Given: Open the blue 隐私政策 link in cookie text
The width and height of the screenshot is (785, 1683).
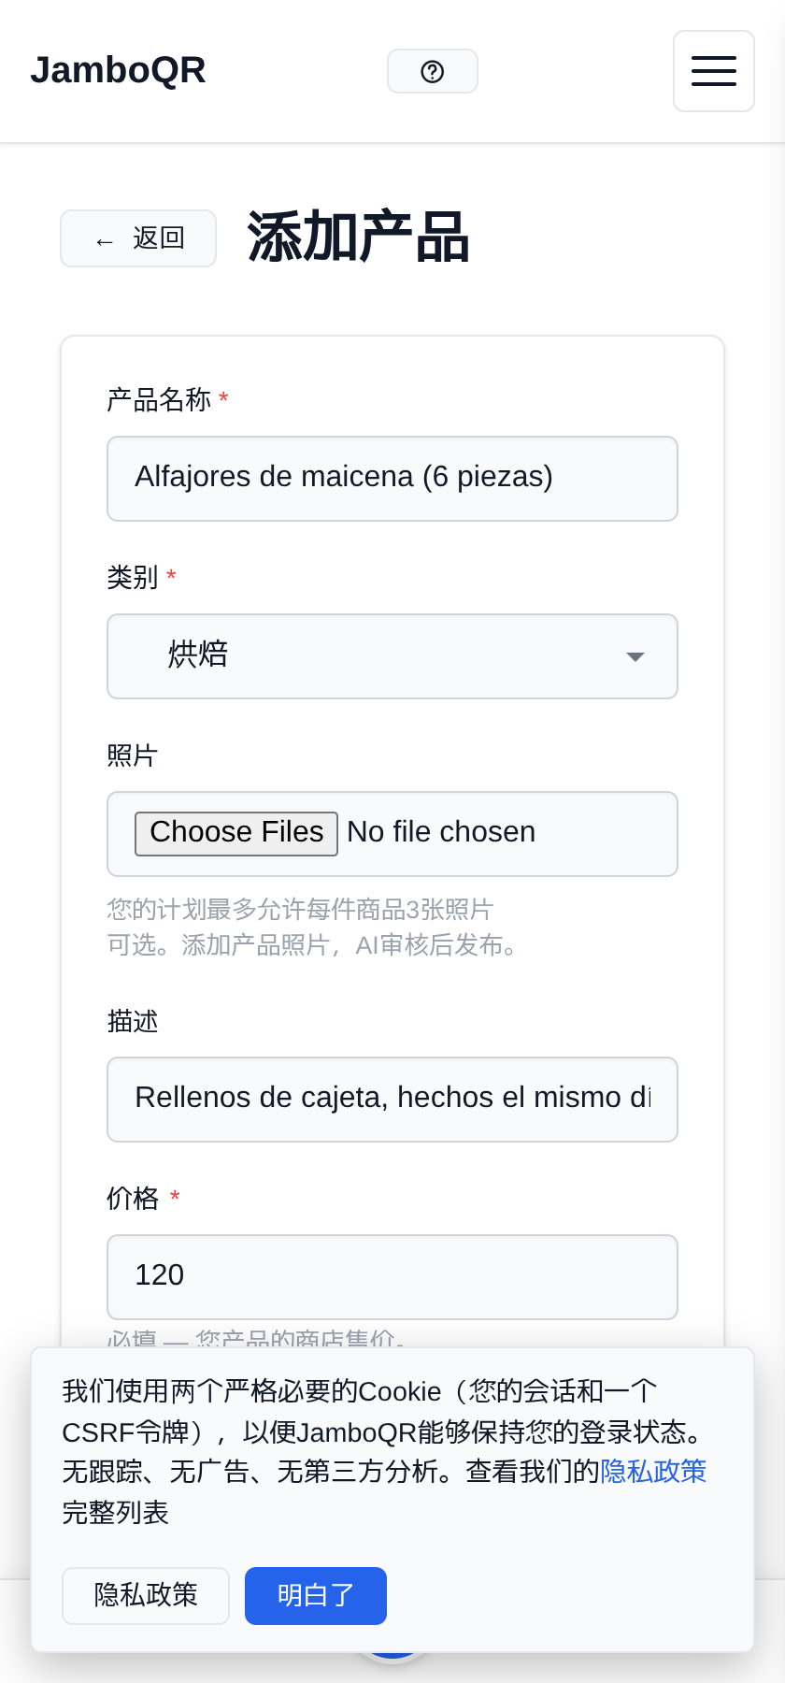Looking at the screenshot, I should tap(653, 1472).
